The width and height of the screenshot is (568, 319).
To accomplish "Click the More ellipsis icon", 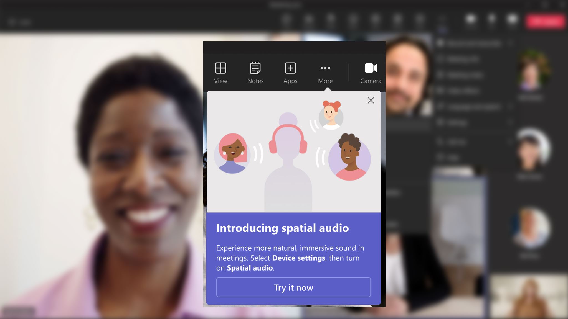I will [x=325, y=73].
